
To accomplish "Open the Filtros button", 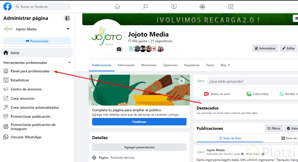I will pos(274,129).
